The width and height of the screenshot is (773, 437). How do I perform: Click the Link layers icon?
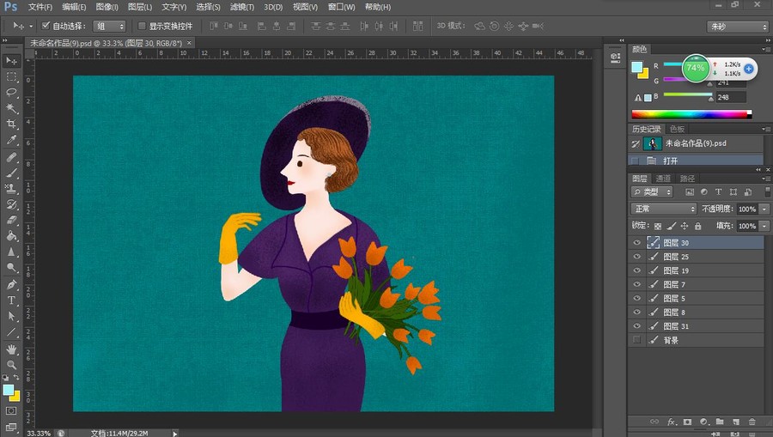tap(654, 422)
